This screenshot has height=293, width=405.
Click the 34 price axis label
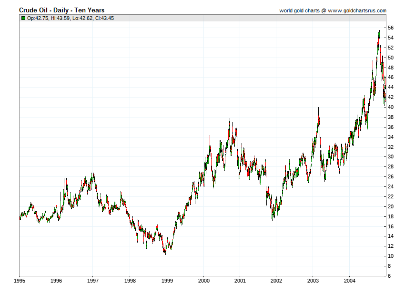(391, 137)
